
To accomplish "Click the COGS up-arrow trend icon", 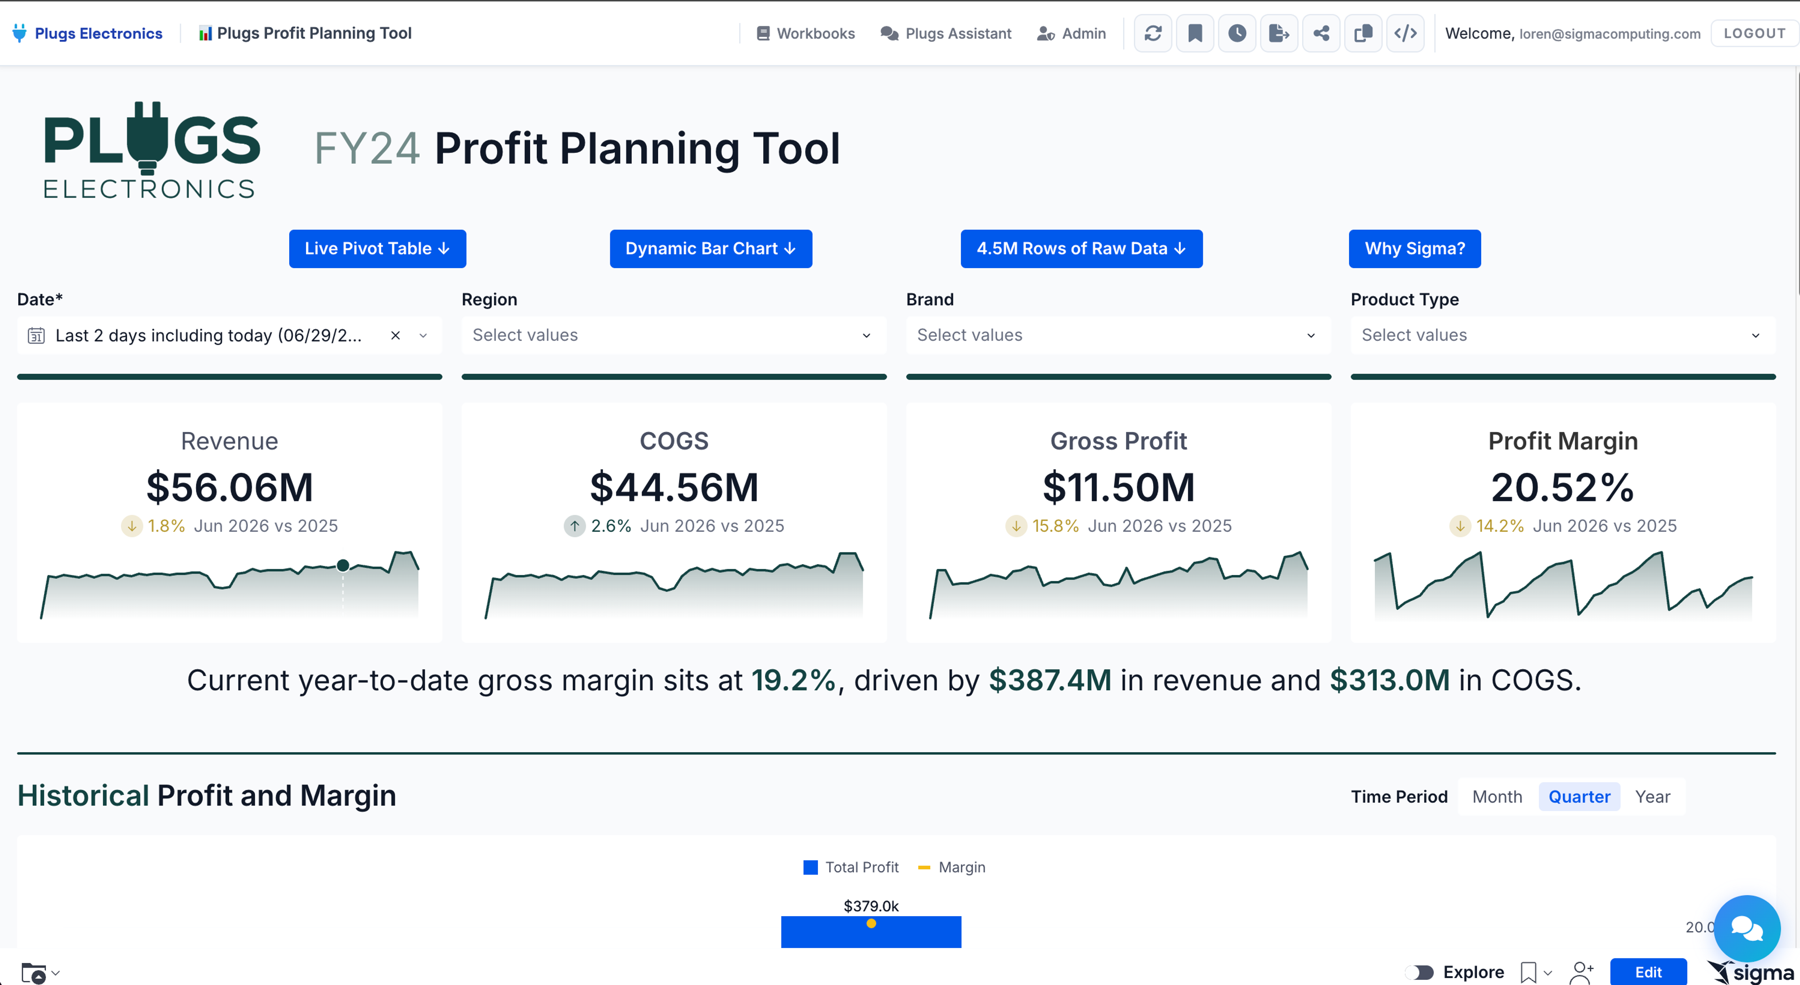I will 574,525.
